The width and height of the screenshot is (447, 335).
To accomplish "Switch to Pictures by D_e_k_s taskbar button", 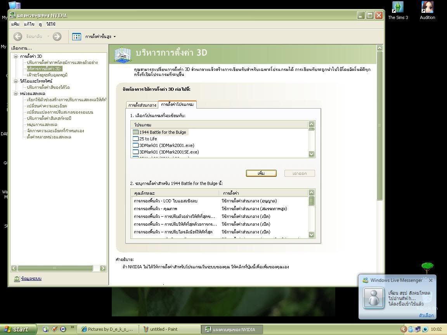I will click(108, 329).
